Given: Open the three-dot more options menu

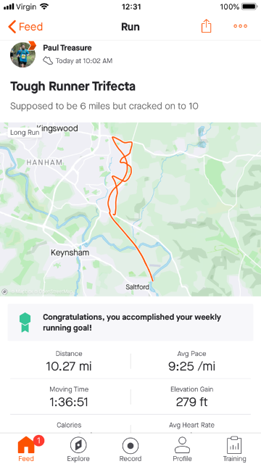Looking at the screenshot, I should click(240, 26).
